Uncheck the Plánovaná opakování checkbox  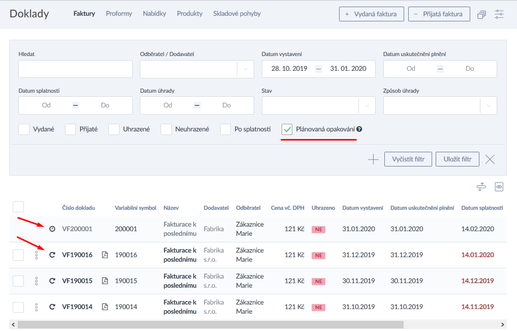287,129
